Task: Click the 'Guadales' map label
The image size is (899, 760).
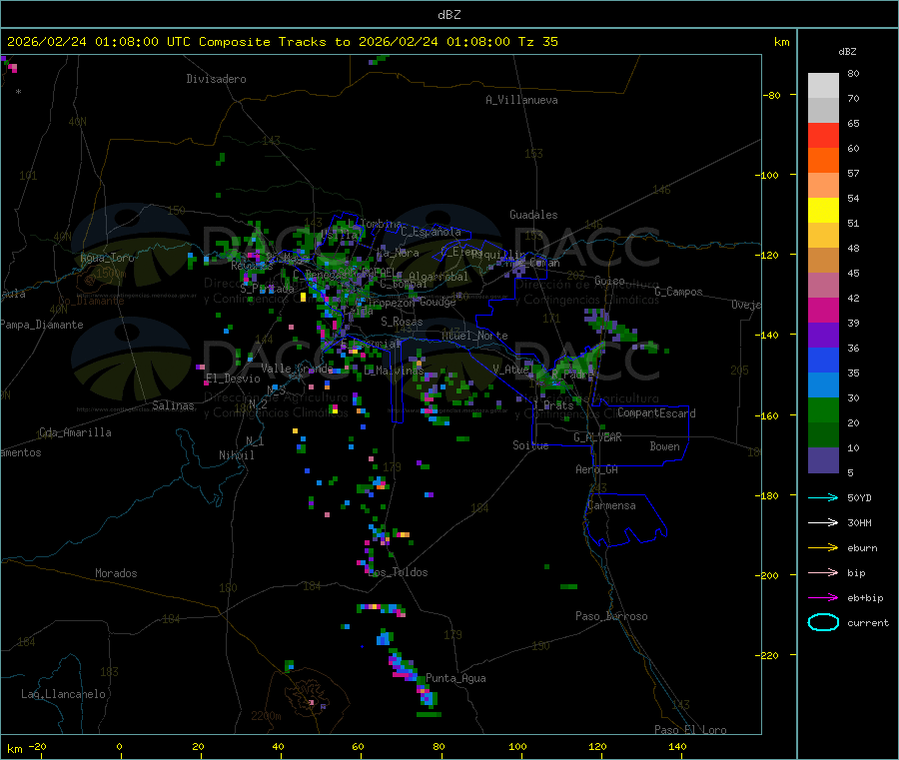Action: coord(533,215)
